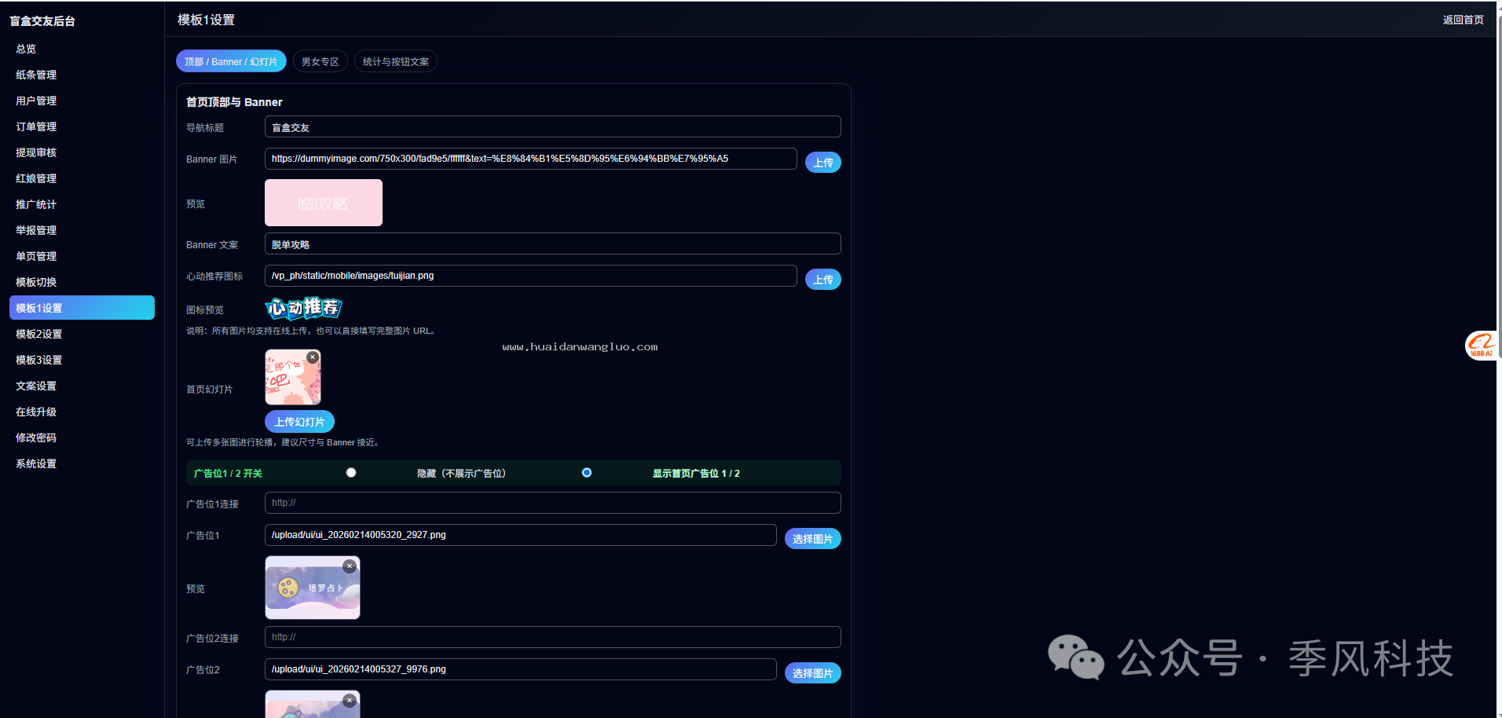The image size is (1502, 718).
Task: Focus the 广告位1连接 input field
Action: coord(553,503)
